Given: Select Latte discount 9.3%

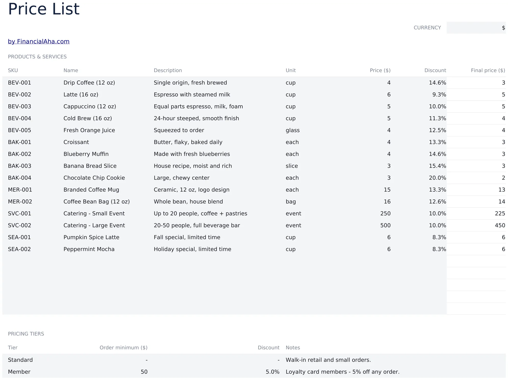Looking at the screenshot, I should point(439,95).
